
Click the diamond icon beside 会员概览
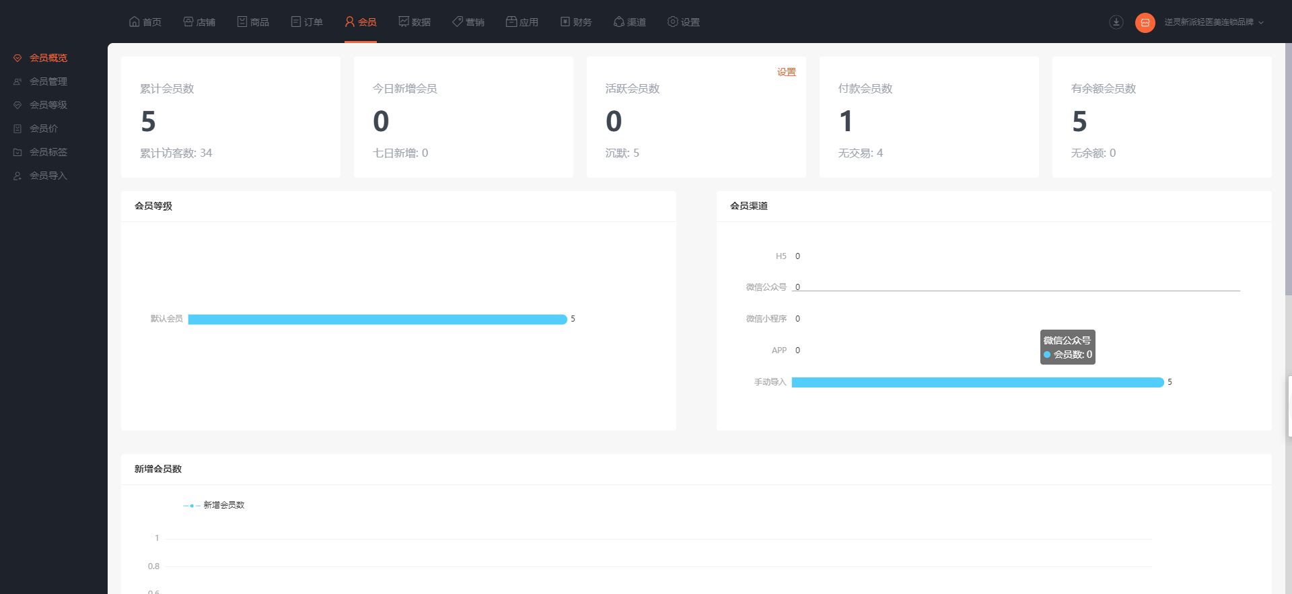tap(17, 58)
